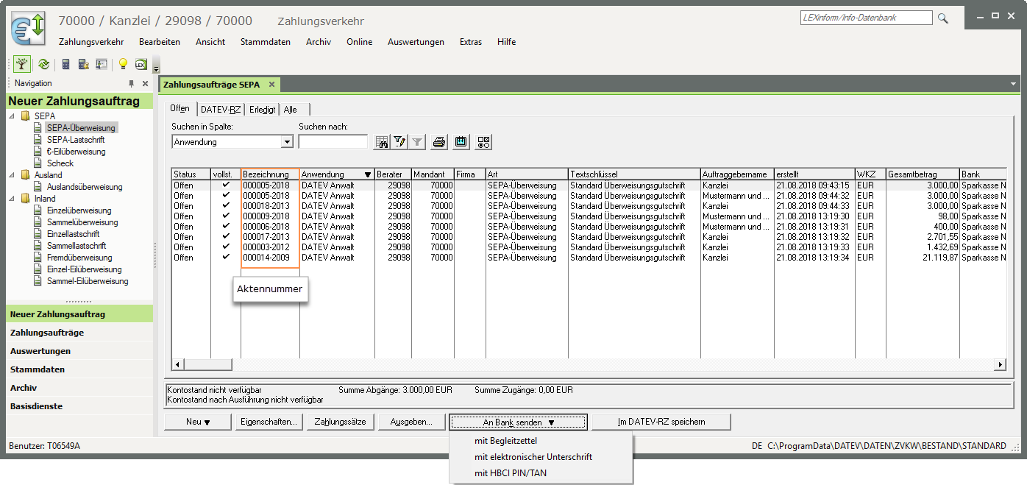Open the 'Suchen in Spalte' dropdown

[x=287, y=142]
